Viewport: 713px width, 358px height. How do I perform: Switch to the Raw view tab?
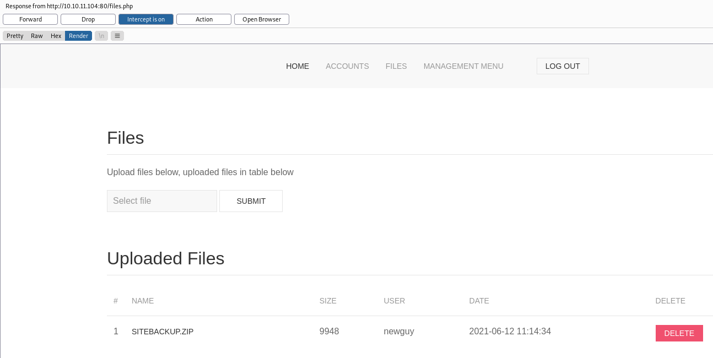36,36
